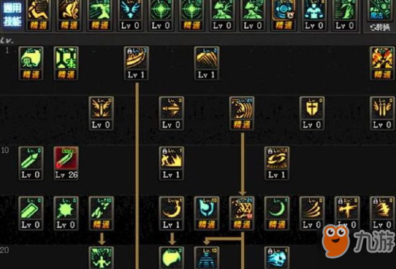
Task: Click the green explosion burst skill icon
Action: click(66, 213)
